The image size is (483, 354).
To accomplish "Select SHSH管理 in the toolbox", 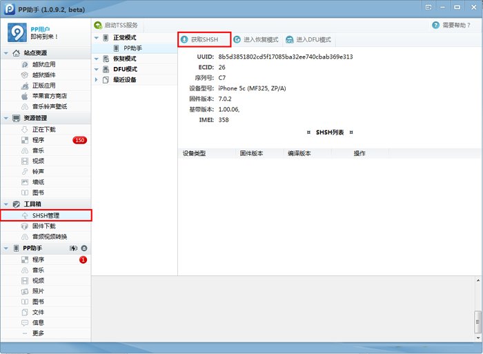I will click(x=46, y=215).
